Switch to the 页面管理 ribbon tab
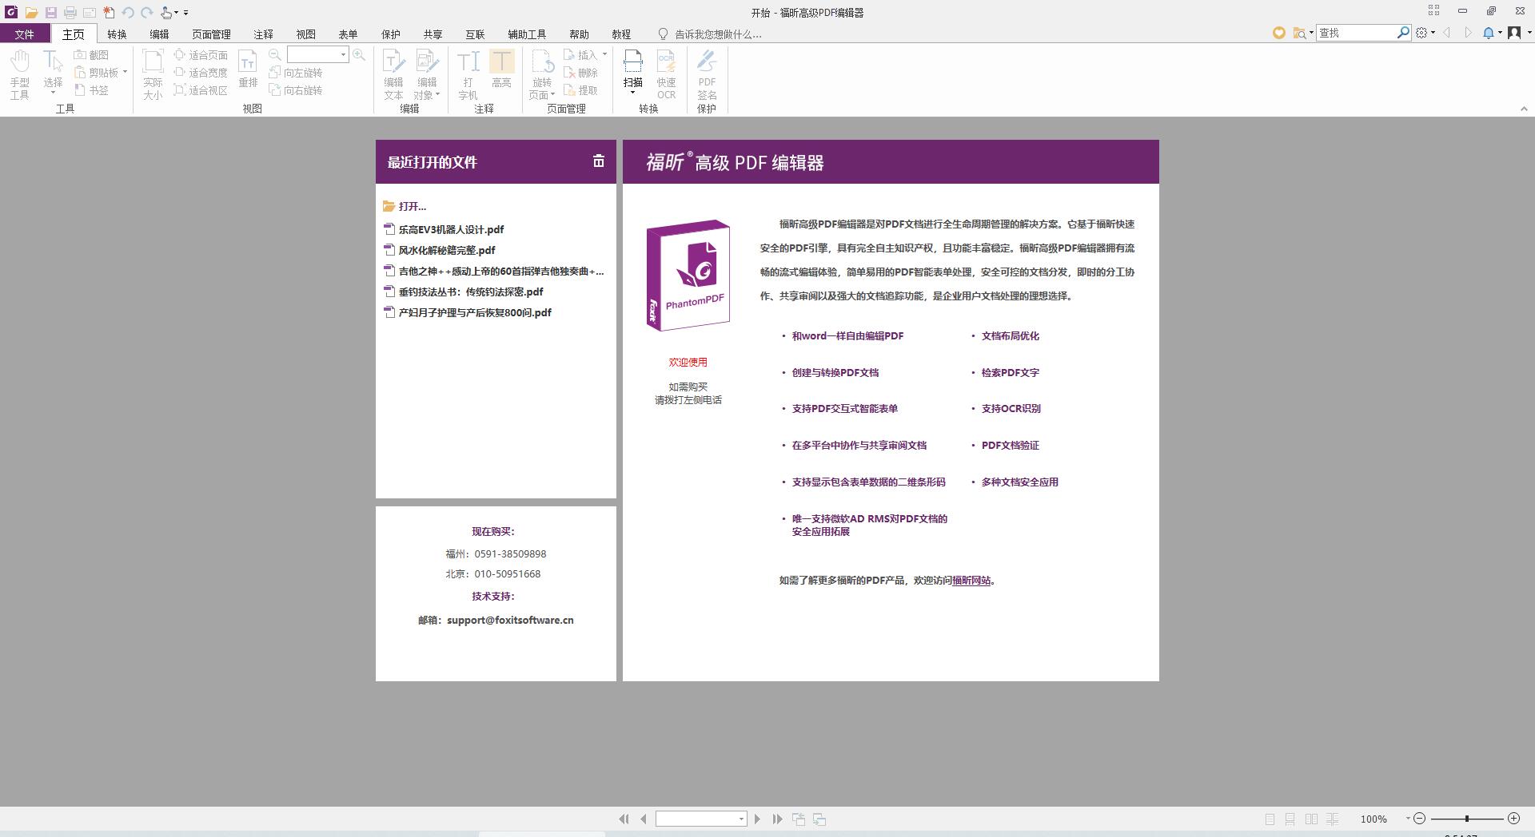This screenshot has height=837, width=1535. click(x=211, y=34)
